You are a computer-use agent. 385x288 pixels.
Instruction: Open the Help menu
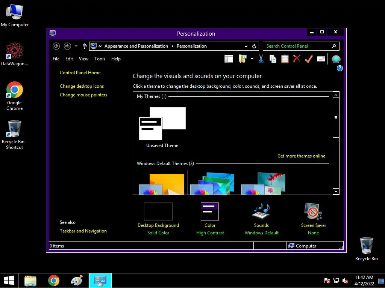point(116,59)
